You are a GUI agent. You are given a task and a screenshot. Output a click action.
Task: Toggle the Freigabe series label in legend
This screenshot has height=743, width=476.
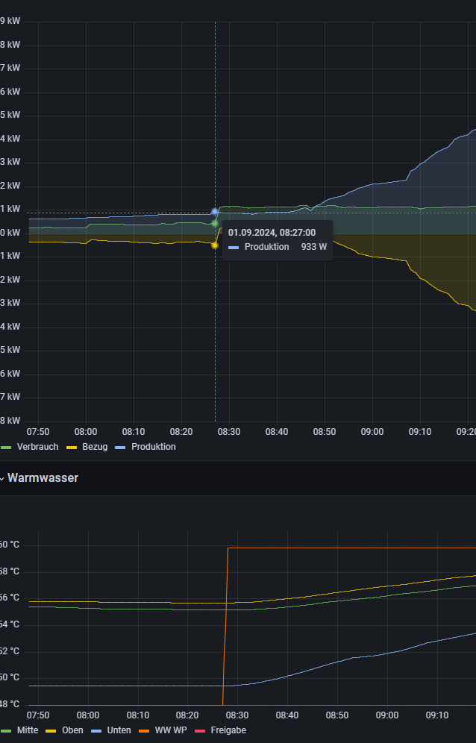[228, 730]
